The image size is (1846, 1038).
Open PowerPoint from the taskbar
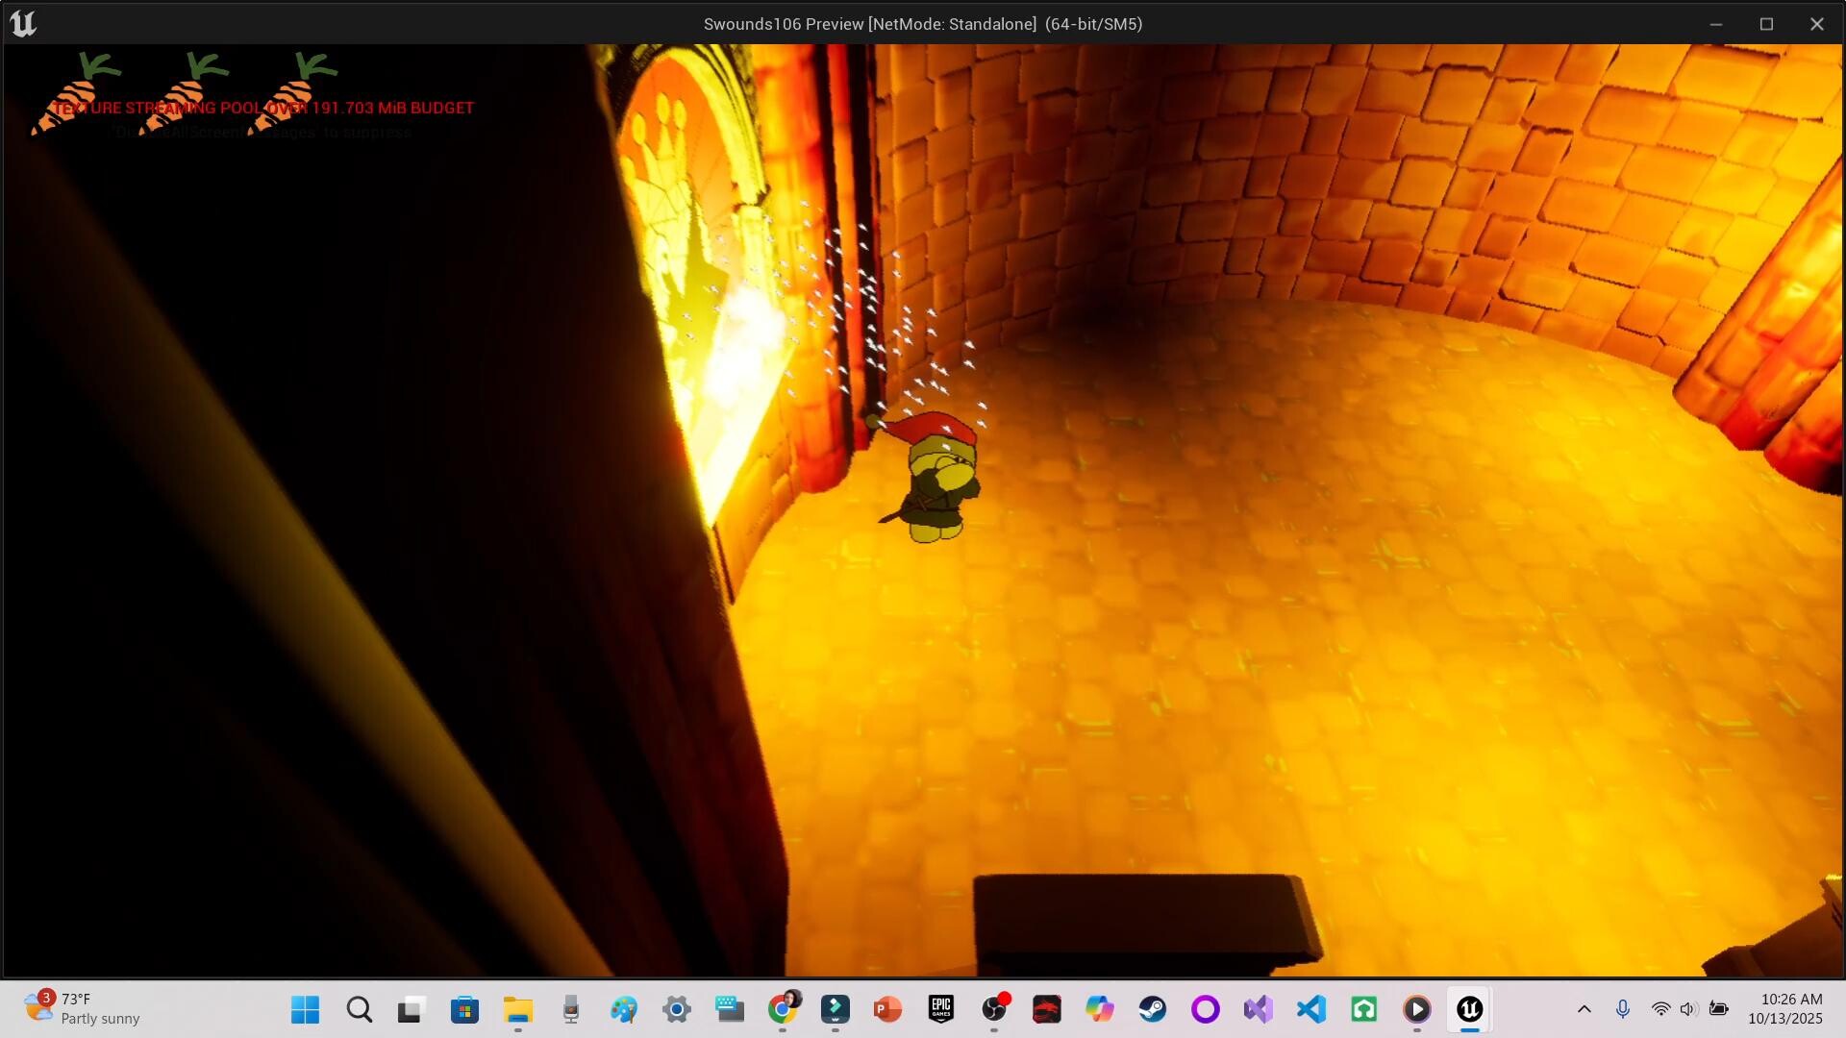886,1009
